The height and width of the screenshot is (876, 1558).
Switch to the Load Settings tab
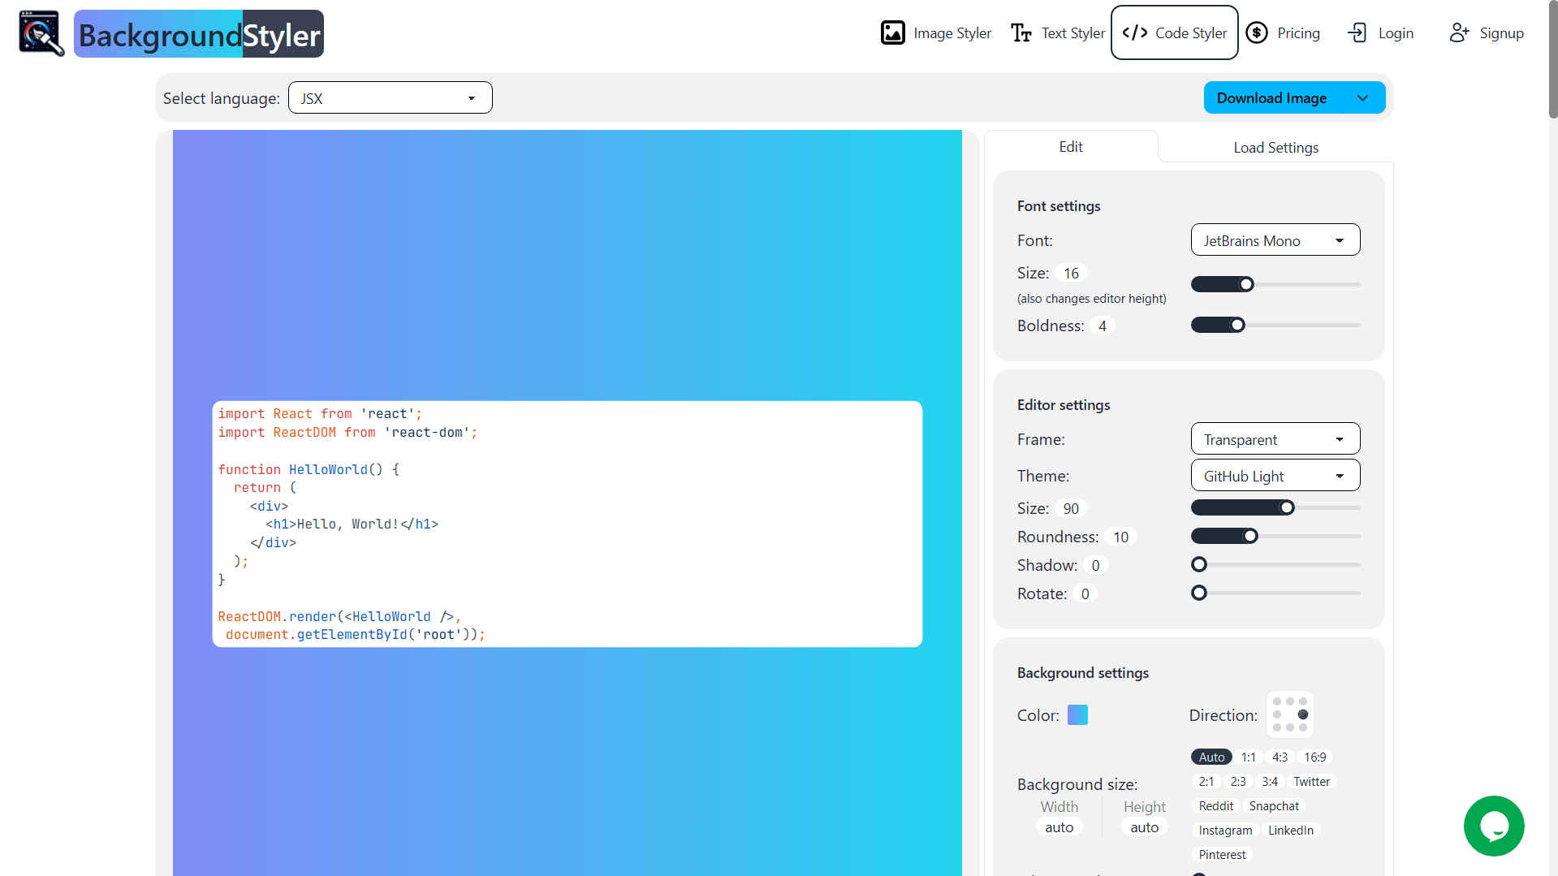1275,147
